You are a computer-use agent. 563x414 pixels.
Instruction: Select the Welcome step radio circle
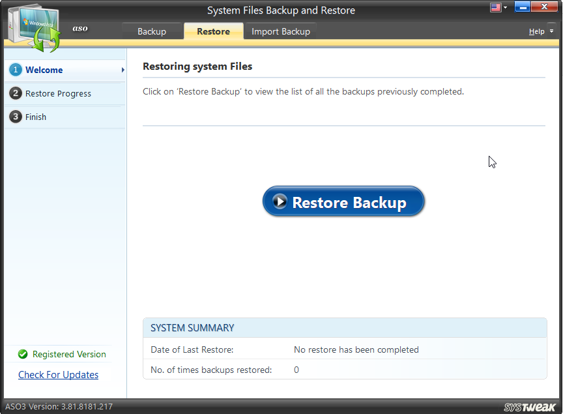pos(14,70)
